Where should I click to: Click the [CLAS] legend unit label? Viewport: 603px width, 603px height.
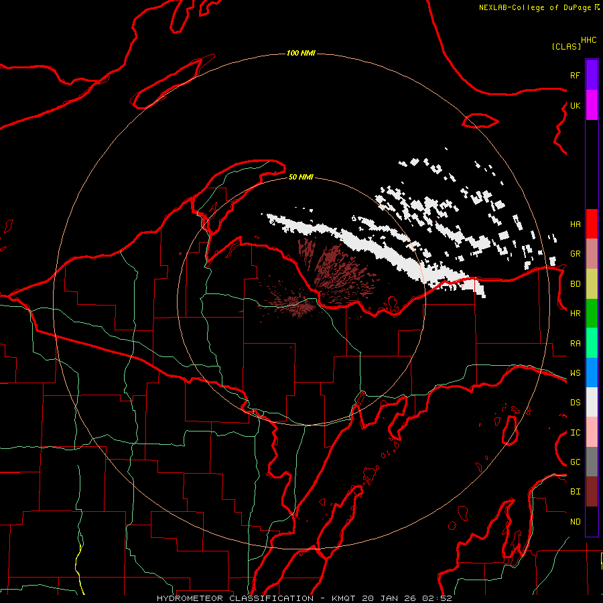tap(566, 46)
